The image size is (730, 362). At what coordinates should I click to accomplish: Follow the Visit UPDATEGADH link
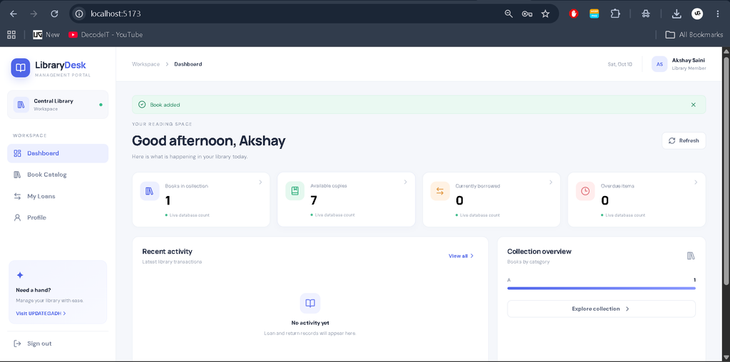click(41, 313)
